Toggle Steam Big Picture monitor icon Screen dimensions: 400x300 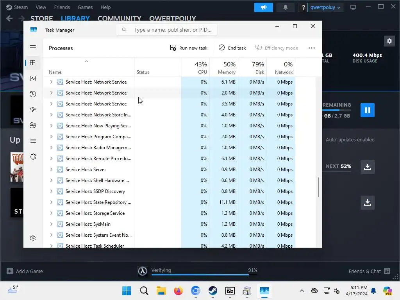[x=353, y=7]
